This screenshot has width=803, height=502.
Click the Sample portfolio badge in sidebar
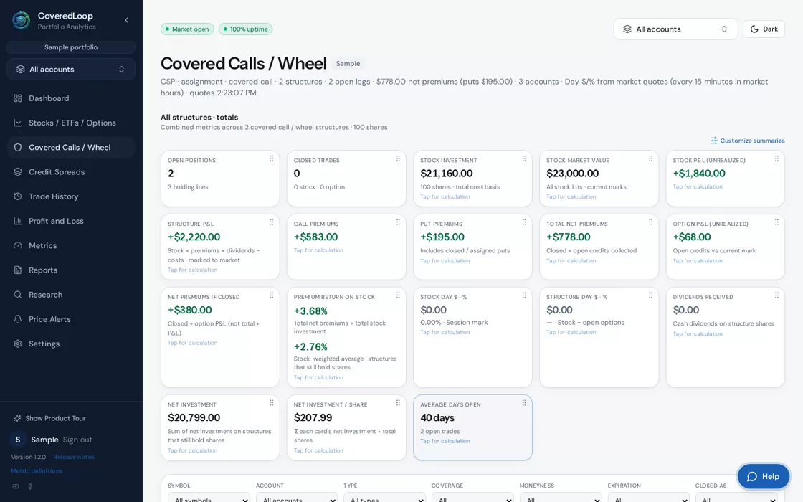pyautogui.click(x=71, y=47)
